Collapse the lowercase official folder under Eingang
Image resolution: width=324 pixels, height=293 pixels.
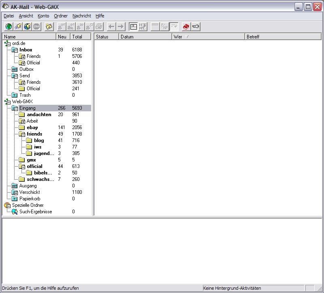pyautogui.click(x=23, y=167)
